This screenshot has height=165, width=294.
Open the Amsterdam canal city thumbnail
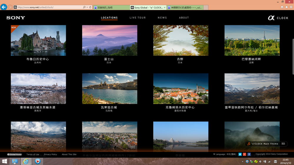click(109, 136)
